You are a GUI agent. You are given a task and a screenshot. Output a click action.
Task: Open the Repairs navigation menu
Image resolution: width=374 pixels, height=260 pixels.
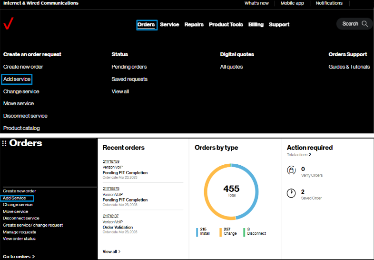click(x=194, y=25)
